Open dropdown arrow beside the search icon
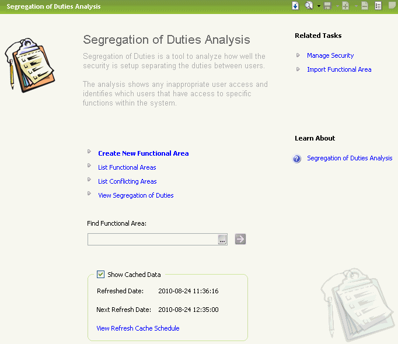Screen dimensions: 398x344 tap(319, 6)
